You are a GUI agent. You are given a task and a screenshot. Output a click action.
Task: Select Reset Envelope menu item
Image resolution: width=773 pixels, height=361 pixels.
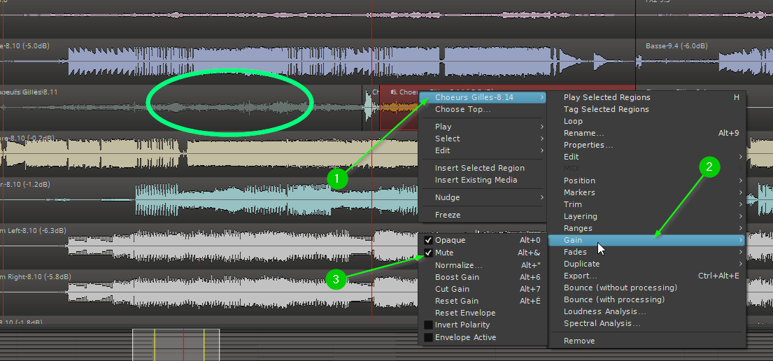click(465, 313)
